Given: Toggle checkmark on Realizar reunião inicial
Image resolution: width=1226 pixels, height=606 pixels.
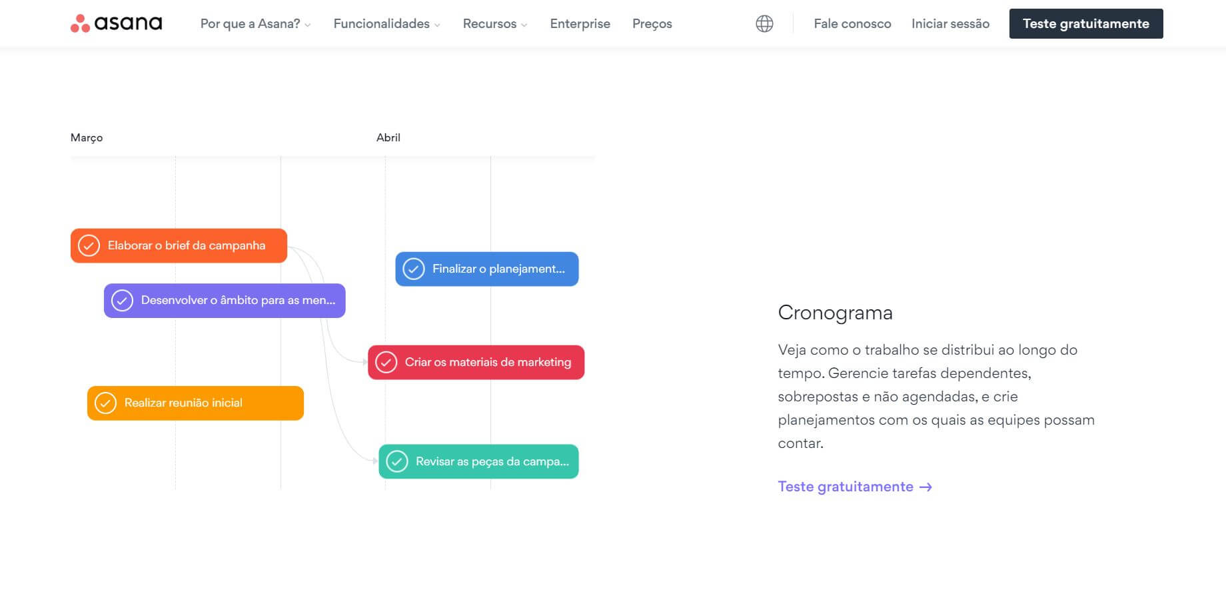Looking at the screenshot, I should (105, 403).
